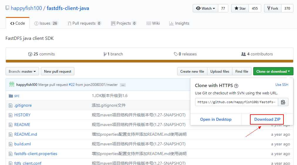Expand the commit message ellipsis

[123, 85]
